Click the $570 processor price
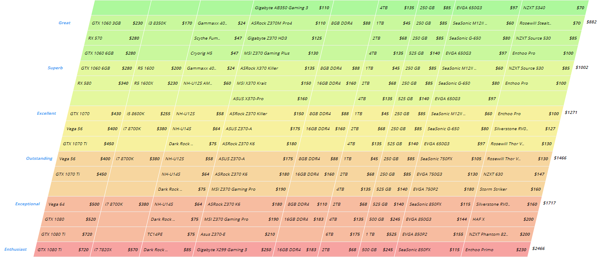This screenshot has width=601, height=257. point(133,250)
